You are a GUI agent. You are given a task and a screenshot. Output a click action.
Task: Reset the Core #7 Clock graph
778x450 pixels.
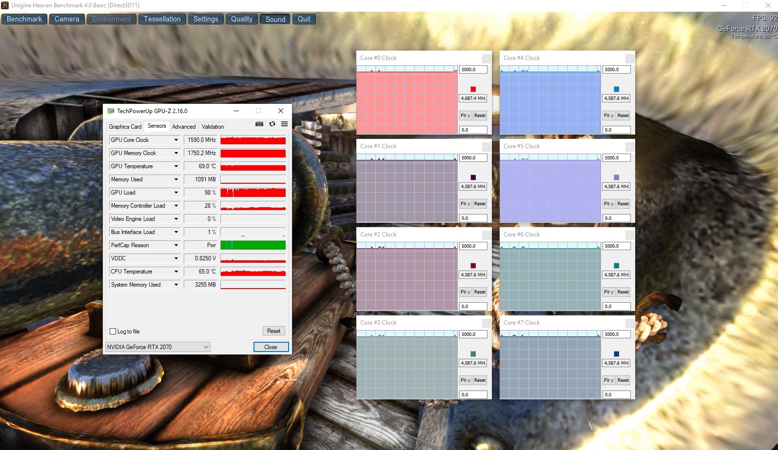[x=623, y=380]
